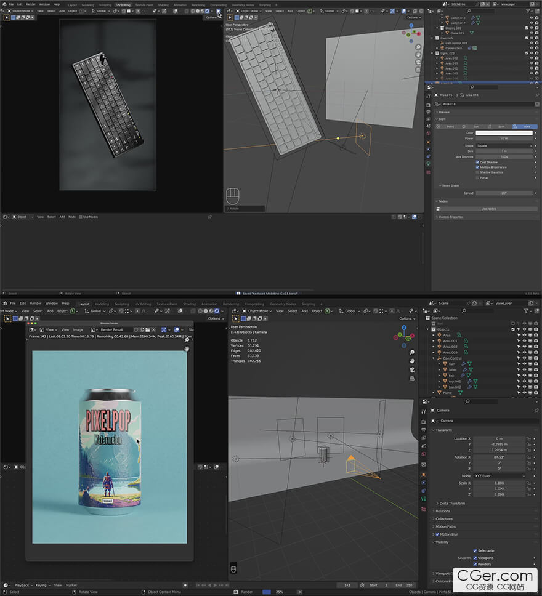Click the camera view icon in lower viewport
Image resolution: width=542 pixels, height=596 pixels.
pos(411,369)
